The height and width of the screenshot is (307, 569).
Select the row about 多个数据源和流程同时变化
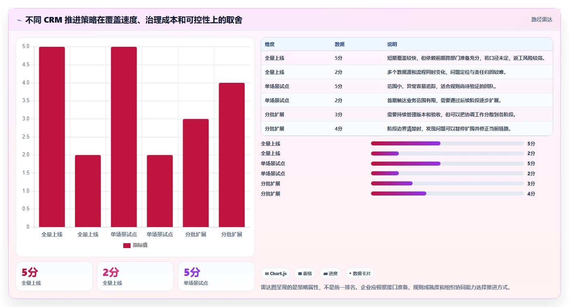[x=407, y=72]
